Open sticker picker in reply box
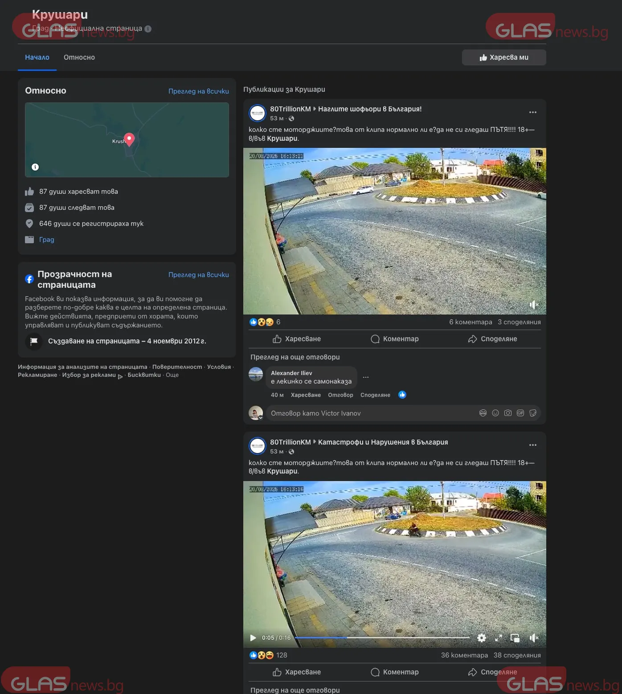The height and width of the screenshot is (694, 622). coord(532,413)
